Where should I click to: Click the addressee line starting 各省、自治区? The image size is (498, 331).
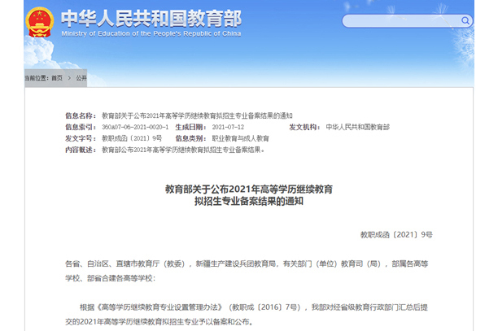247,263
